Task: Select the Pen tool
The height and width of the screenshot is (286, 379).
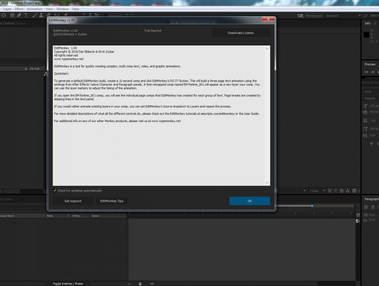Action: (x=19, y=15)
